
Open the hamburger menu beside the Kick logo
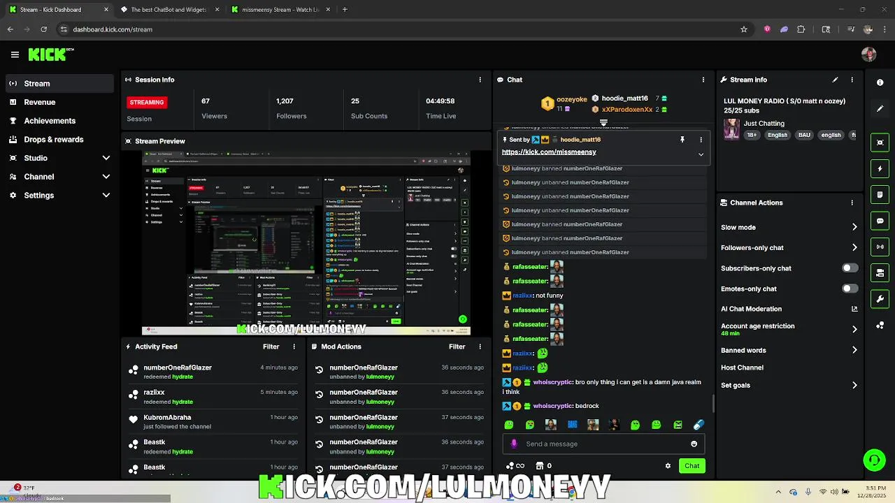(15, 54)
